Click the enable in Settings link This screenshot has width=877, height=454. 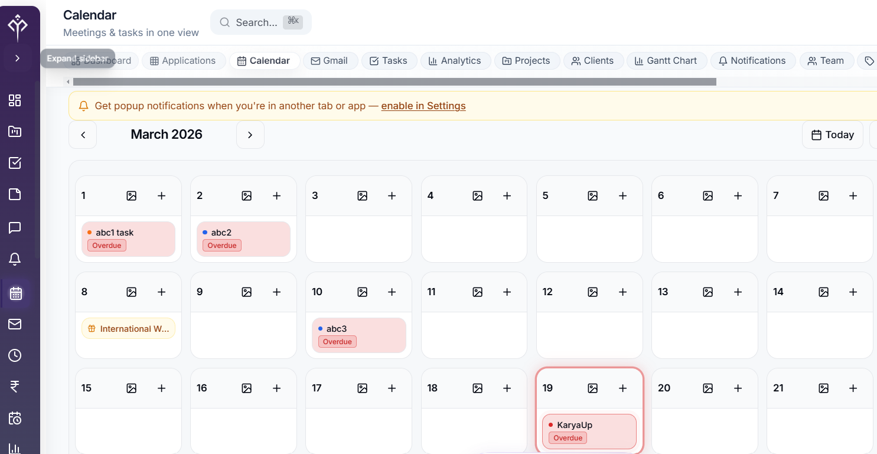pyautogui.click(x=423, y=106)
